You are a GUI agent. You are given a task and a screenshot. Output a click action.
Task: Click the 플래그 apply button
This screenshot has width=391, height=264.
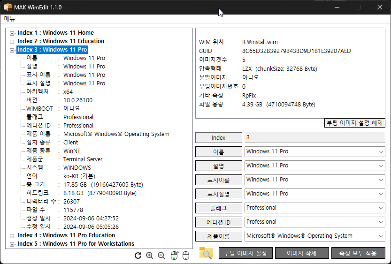[218, 208]
